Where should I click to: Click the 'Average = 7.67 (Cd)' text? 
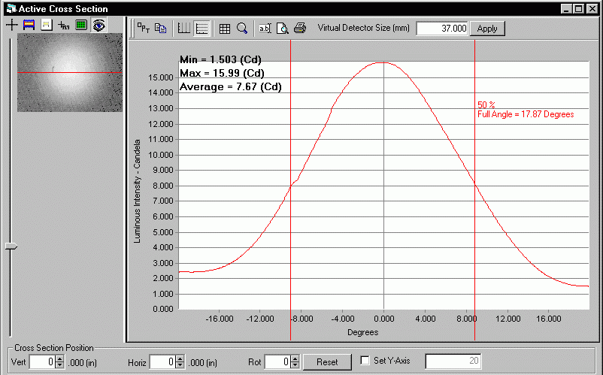[230, 87]
